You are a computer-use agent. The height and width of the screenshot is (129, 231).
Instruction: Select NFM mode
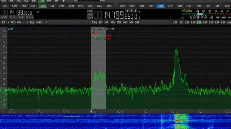coord(62,6)
